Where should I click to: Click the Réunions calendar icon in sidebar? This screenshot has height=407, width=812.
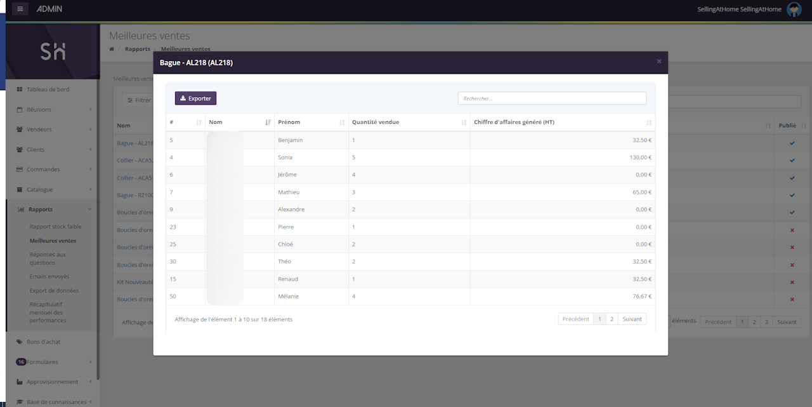20,109
